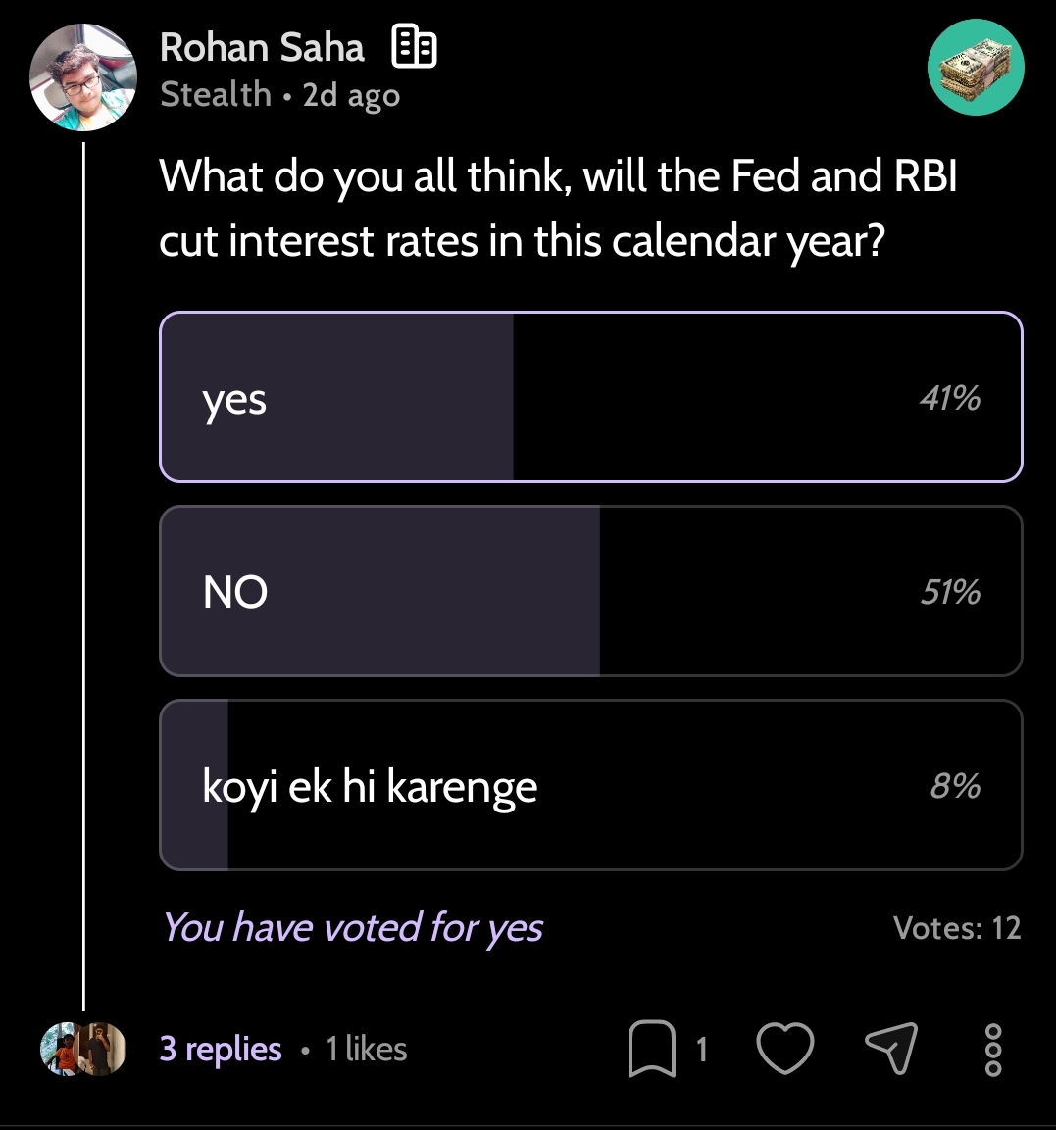Click the "You have voted for yes" text

pyautogui.click(x=353, y=927)
